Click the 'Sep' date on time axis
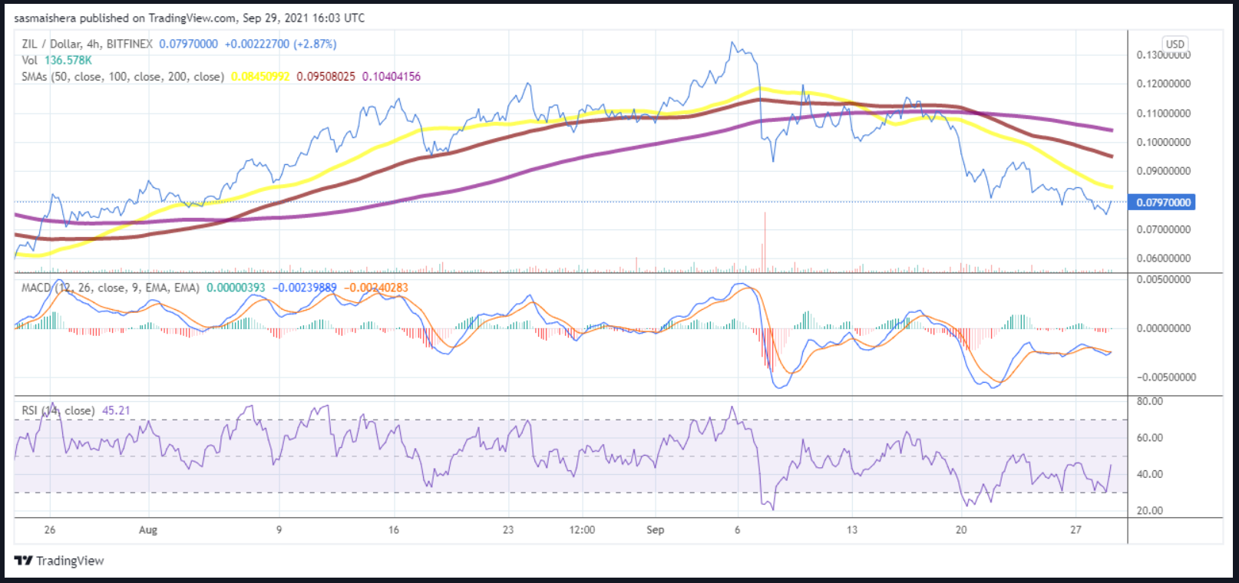1239x583 pixels. tap(655, 529)
